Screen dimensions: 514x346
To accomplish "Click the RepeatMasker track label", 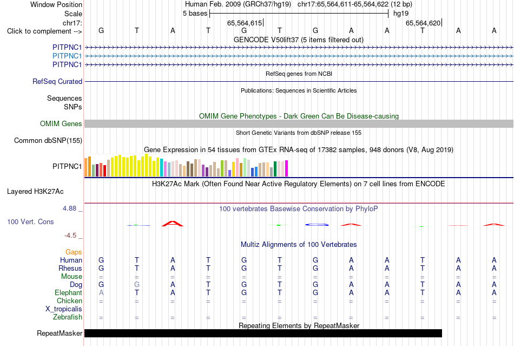I will [60, 333].
